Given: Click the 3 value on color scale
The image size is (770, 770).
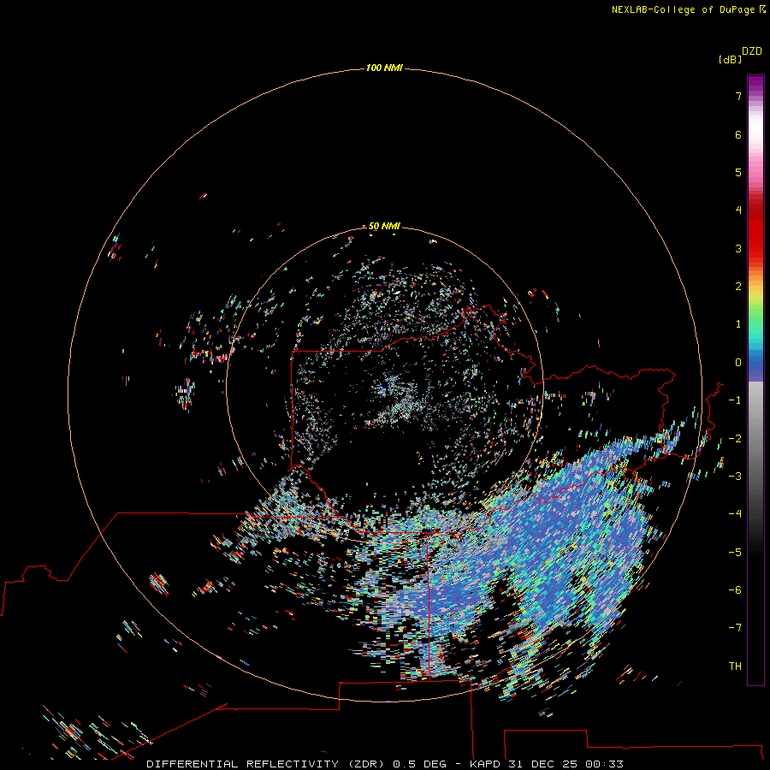Looking at the screenshot, I should pos(738,248).
